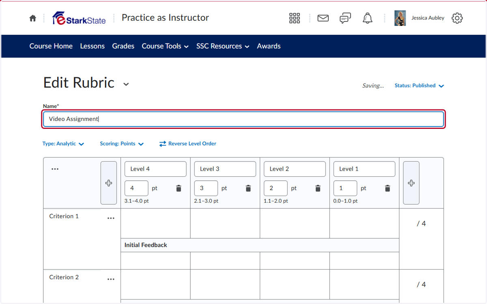Edit the Level 3 name field

click(x=225, y=169)
